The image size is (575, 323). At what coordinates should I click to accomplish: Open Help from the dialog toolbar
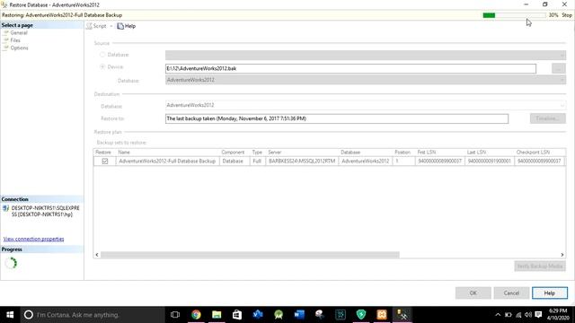(x=127, y=26)
